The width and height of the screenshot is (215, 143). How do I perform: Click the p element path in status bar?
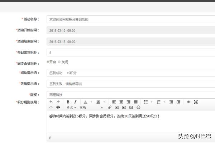coord(50,138)
